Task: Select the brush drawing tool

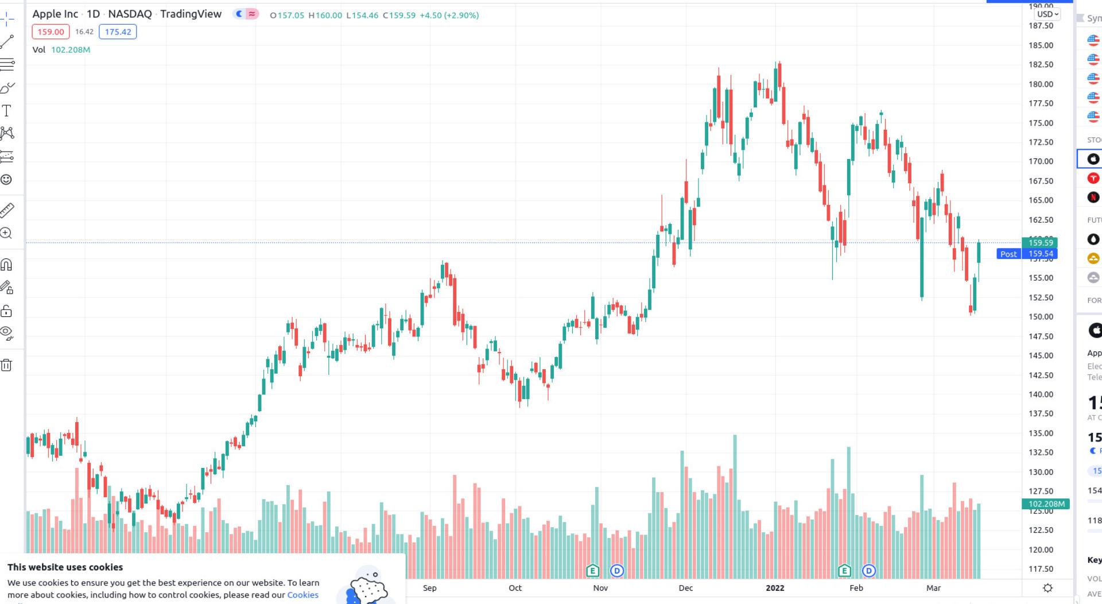Action: point(7,87)
